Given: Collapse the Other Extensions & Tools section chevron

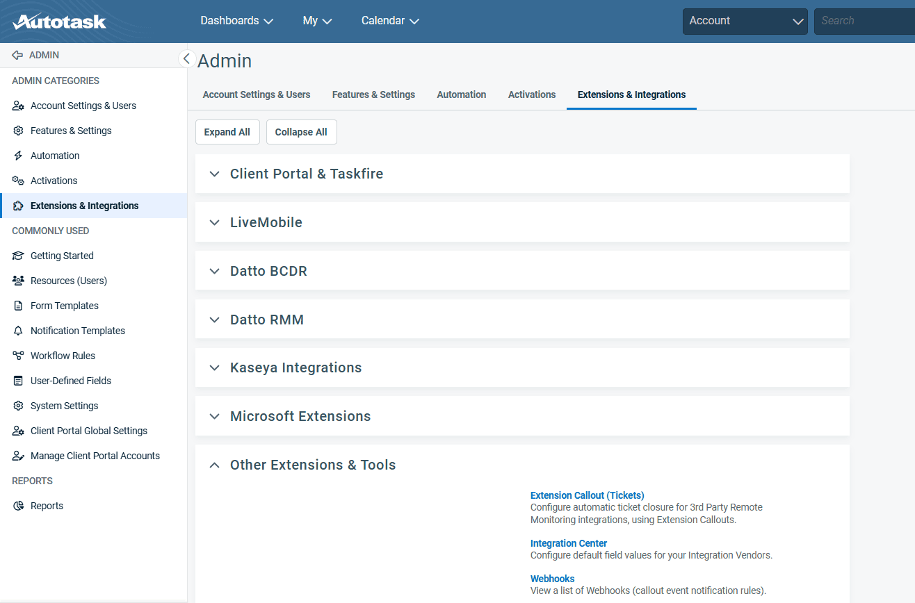Looking at the screenshot, I should click(x=214, y=465).
